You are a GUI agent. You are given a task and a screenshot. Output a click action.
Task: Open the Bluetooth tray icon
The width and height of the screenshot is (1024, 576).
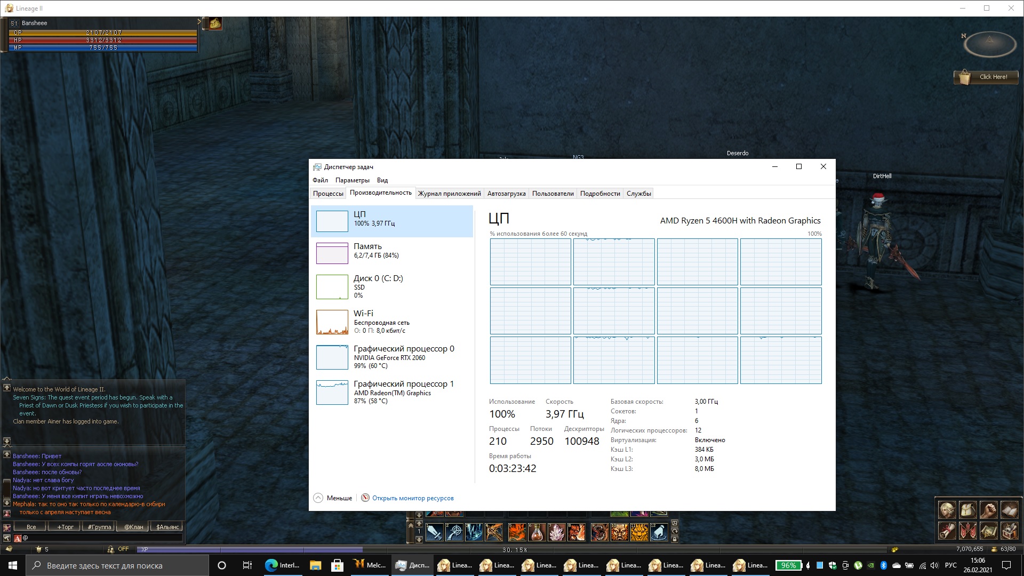coord(883,565)
